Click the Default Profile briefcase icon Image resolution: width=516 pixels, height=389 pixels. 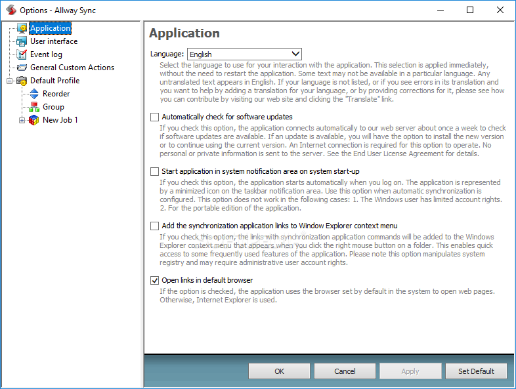click(22, 81)
